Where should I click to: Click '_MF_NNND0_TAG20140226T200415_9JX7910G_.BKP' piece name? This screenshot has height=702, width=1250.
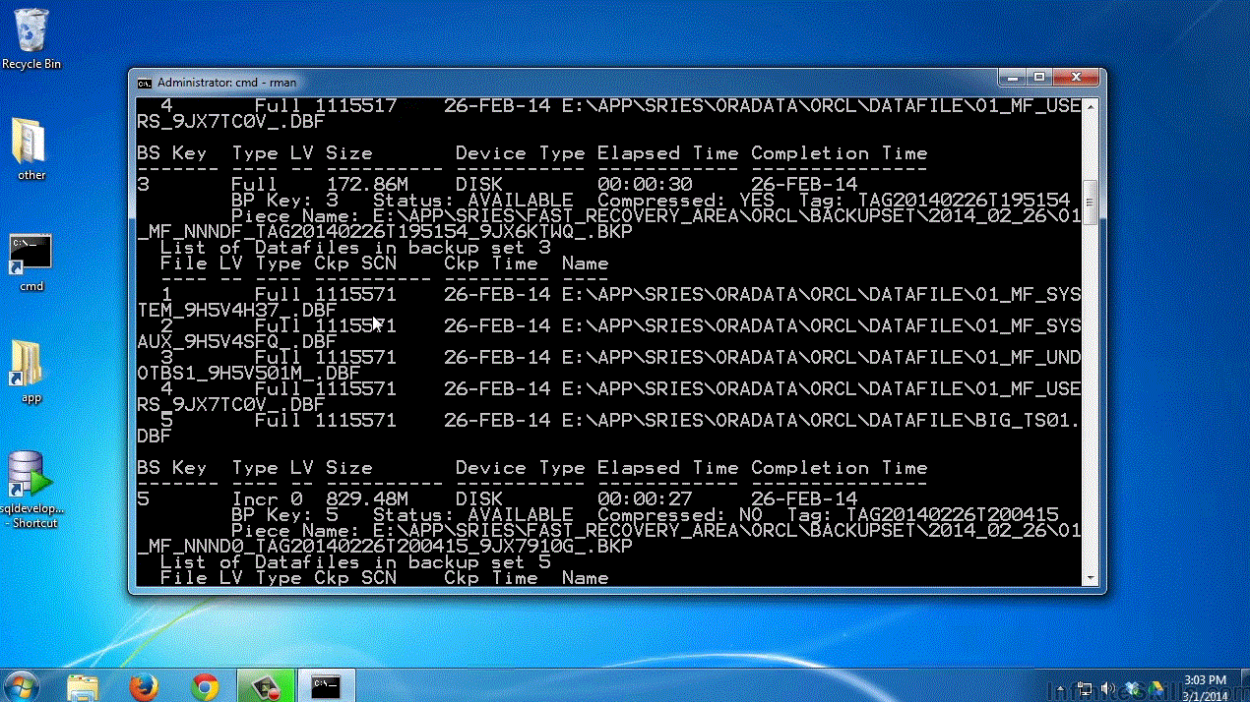[x=385, y=546]
